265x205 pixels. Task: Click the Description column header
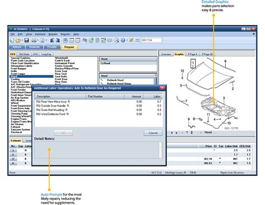pos(60,97)
